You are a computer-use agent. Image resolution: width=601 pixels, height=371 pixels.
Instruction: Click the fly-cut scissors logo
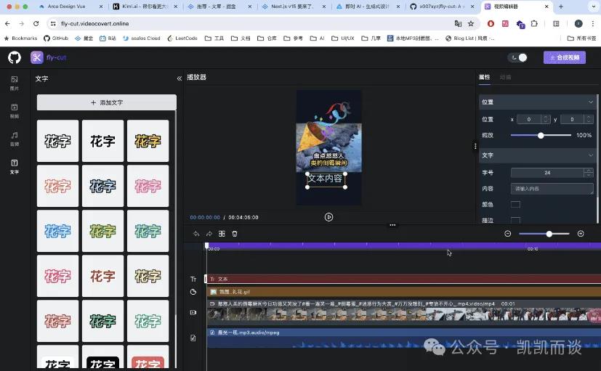coord(37,57)
